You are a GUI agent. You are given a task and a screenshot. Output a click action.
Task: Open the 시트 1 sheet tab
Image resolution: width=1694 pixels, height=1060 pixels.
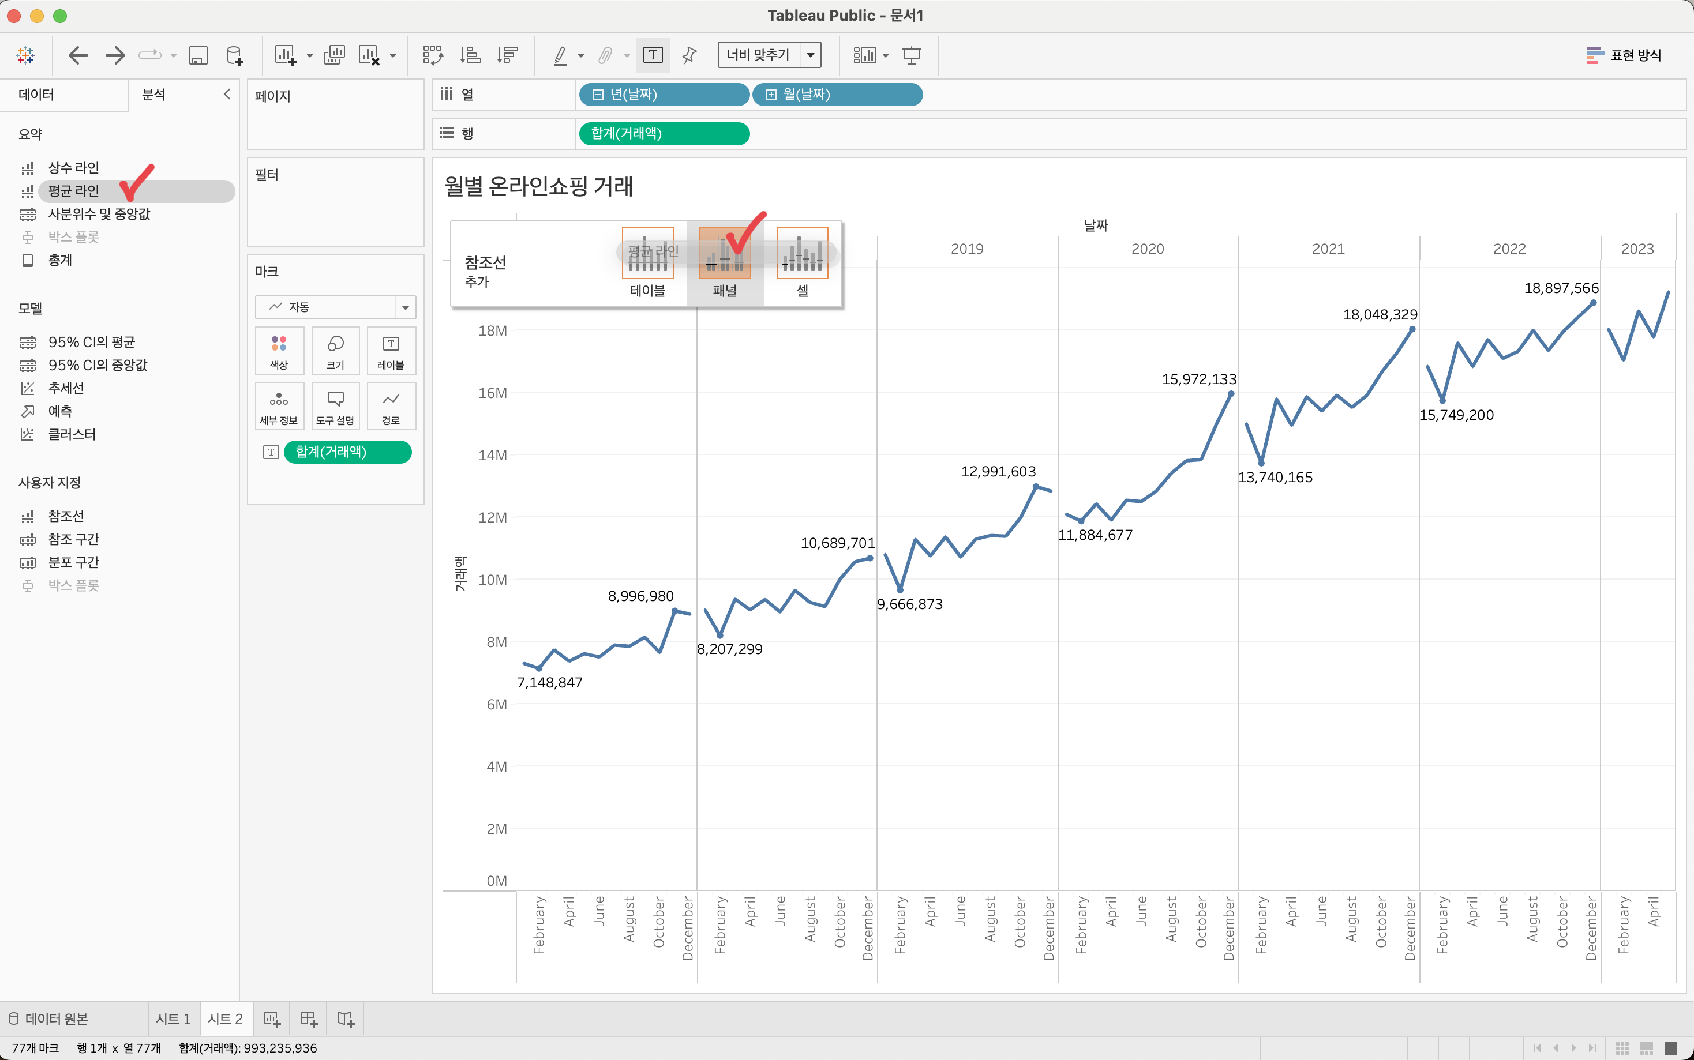click(x=173, y=1018)
